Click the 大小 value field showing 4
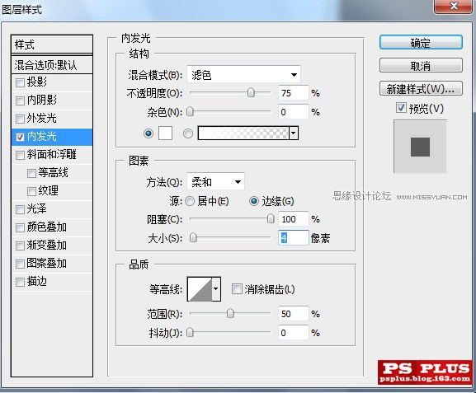Viewport: 476px width, 393px height. click(x=293, y=238)
